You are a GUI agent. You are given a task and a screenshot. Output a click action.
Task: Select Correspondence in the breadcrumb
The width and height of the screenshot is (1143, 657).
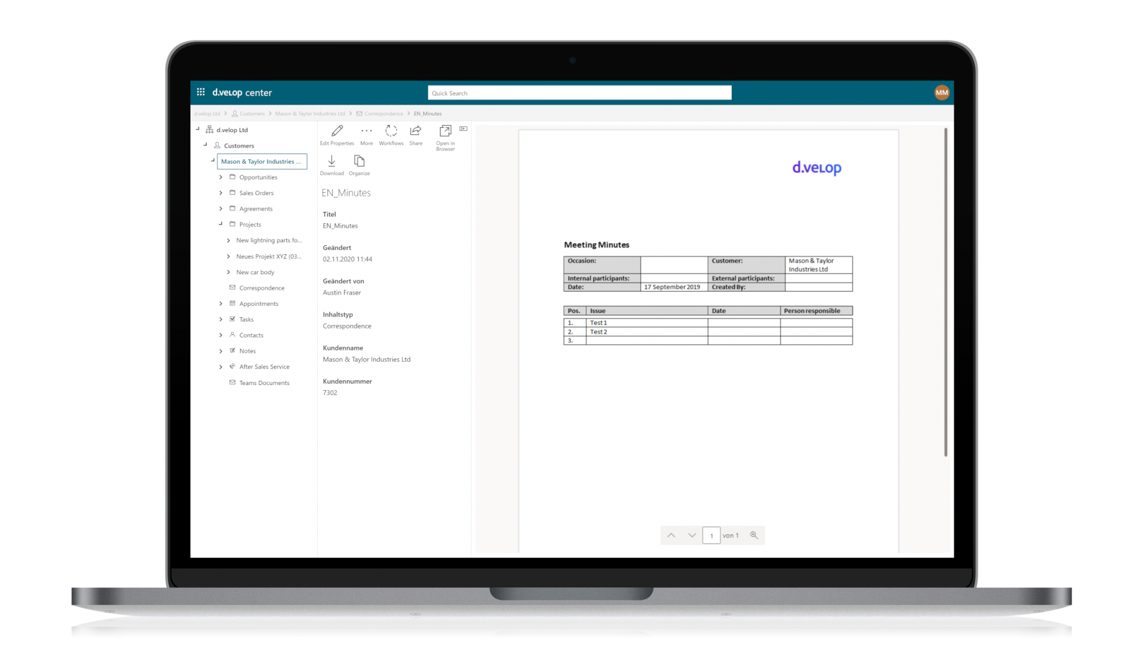point(383,113)
